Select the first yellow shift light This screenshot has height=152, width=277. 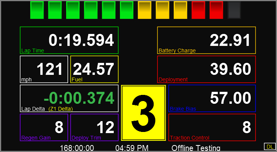[145, 10]
